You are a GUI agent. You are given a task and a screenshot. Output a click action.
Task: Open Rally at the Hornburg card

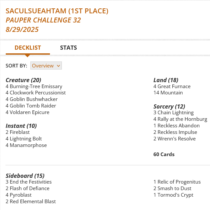(182, 119)
